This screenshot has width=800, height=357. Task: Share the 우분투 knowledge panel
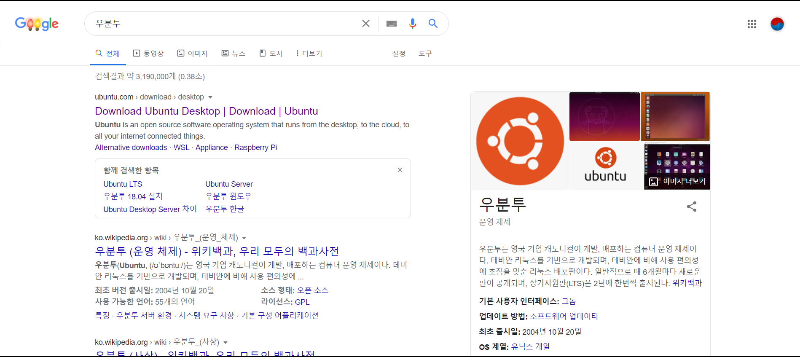click(x=692, y=207)
